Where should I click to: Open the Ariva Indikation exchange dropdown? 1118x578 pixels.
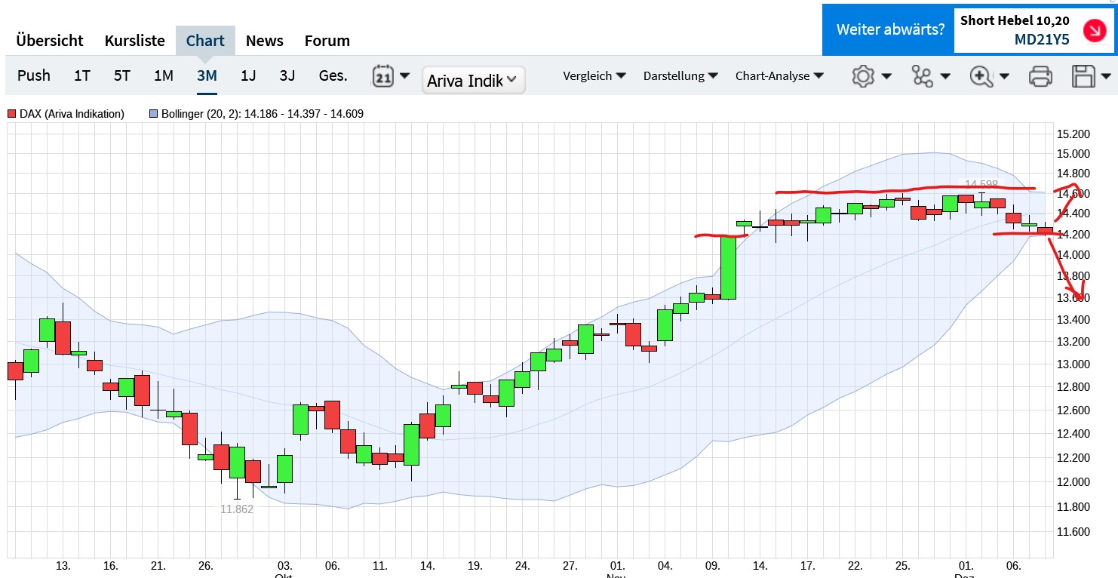pyautogui.click(x=473, y=80)
